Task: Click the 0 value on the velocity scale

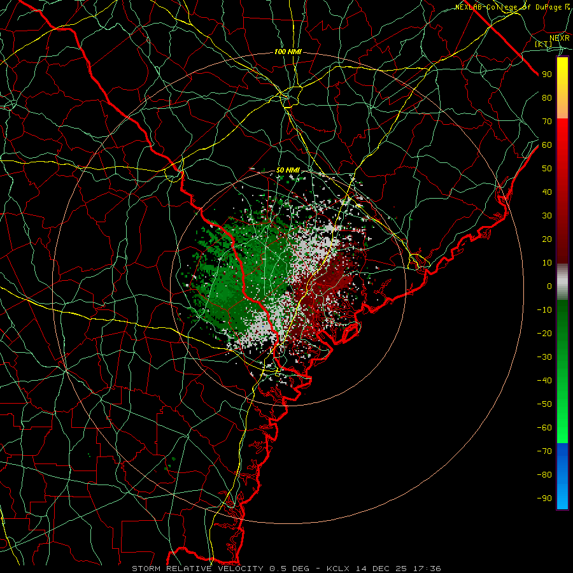Action: tap(549, 286)
